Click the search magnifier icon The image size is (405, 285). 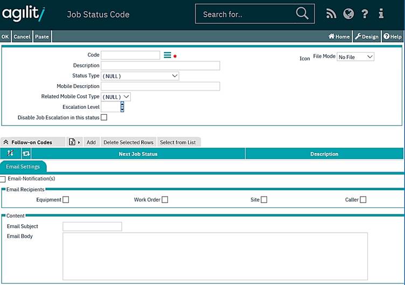302,14
